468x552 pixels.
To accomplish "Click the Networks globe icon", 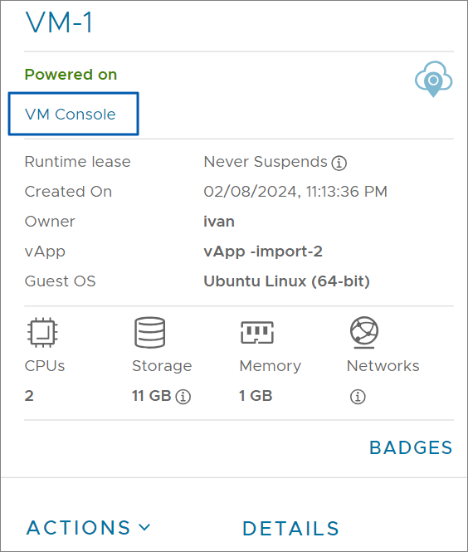I will (364, 332).
